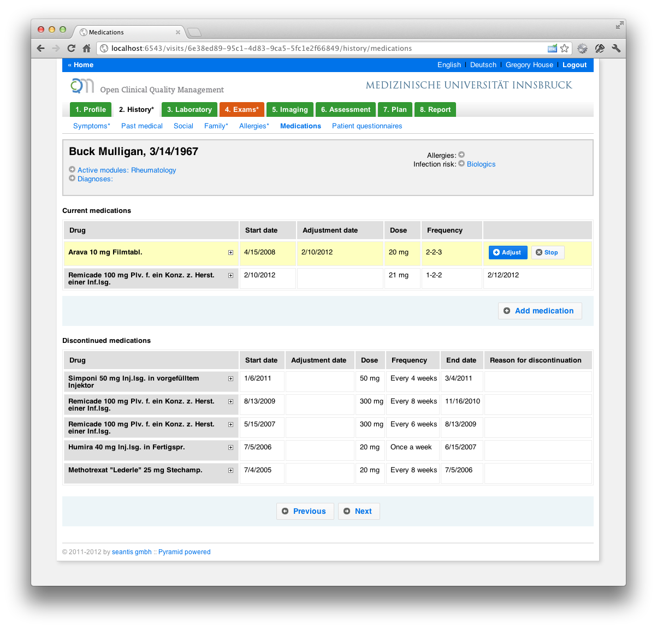Image resolution: width=657 pixels, height=629 pixels.
Task: Open the Symptoms sub-tab
Action: pyautogui.click(x=92, y=126)
